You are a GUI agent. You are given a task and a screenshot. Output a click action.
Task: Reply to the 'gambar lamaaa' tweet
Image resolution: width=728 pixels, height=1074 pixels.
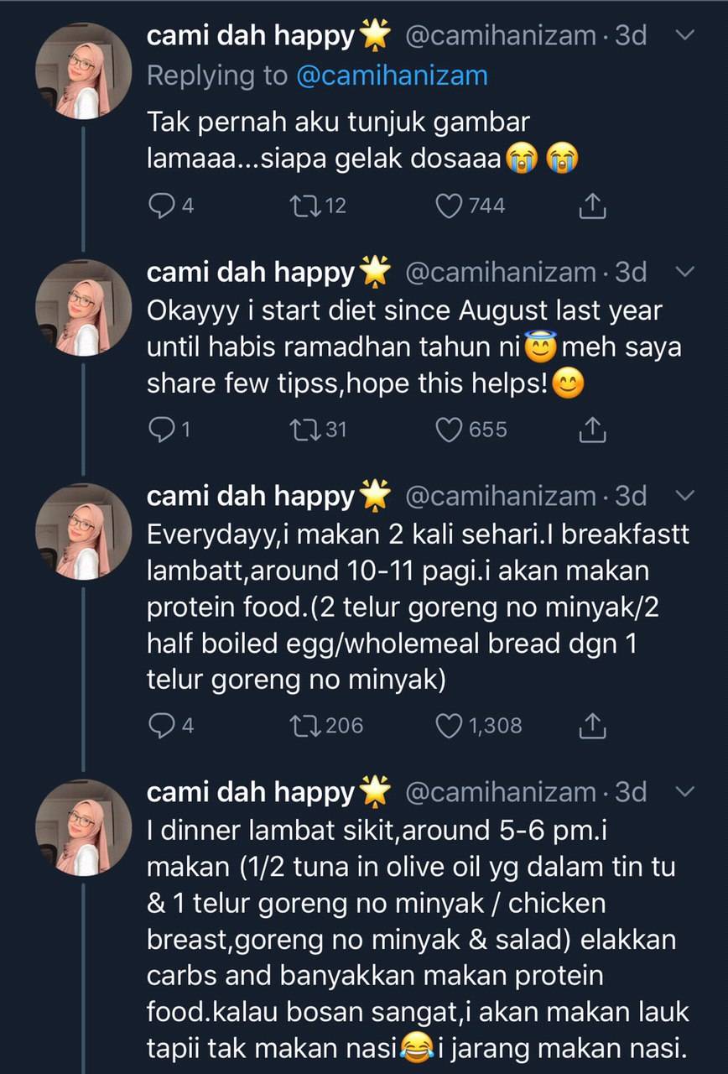[x=161, y=206]
